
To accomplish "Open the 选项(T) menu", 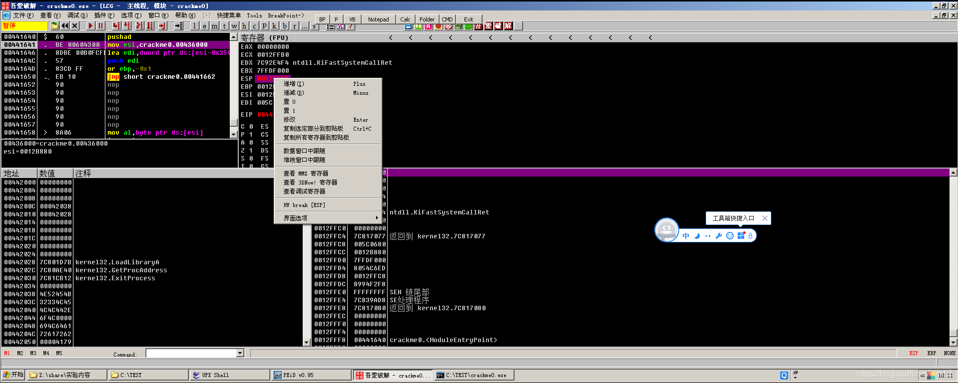I will point(131,15).
